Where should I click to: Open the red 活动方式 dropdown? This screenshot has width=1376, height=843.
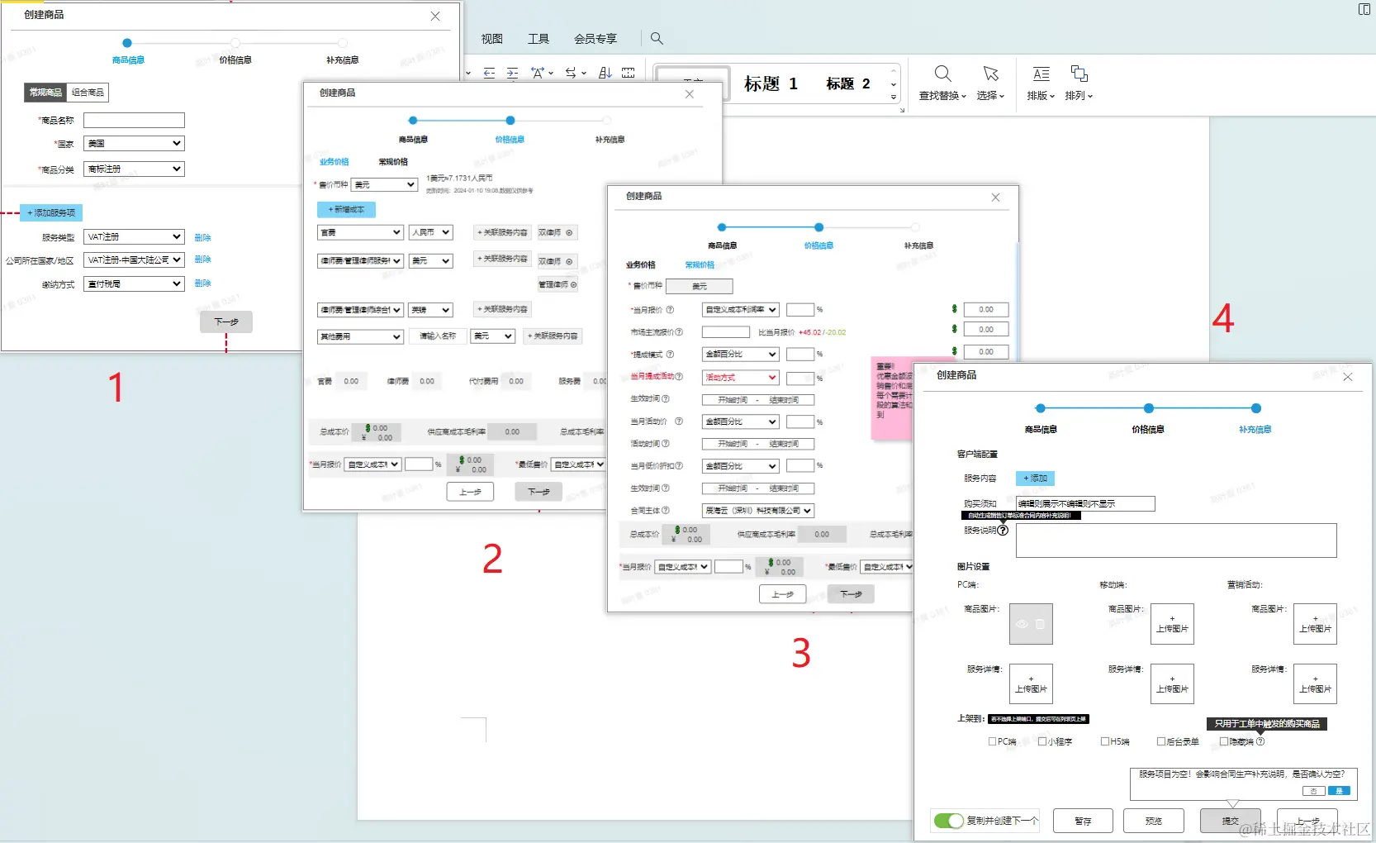point(740,378)
